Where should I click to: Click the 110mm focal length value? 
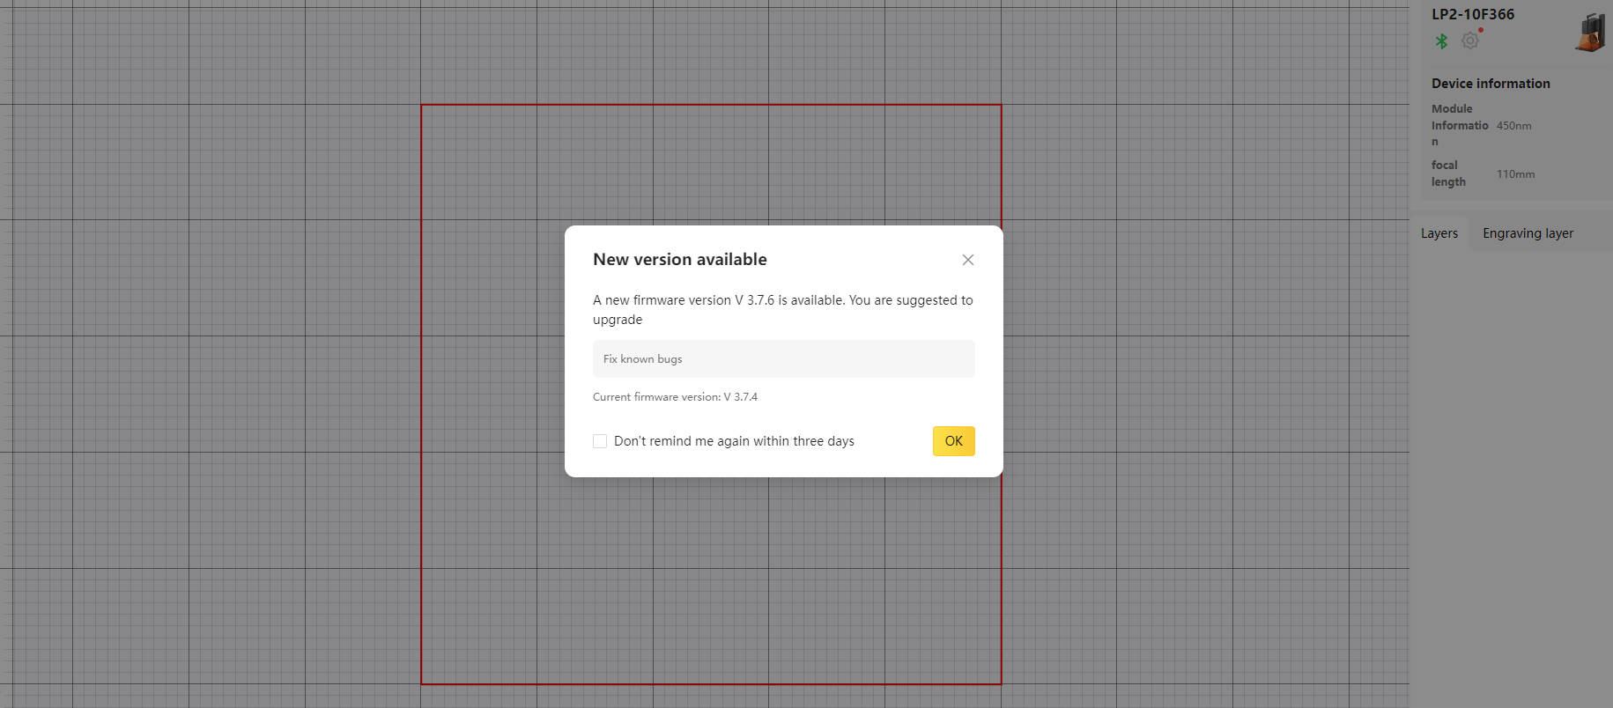coord(1515,174)
